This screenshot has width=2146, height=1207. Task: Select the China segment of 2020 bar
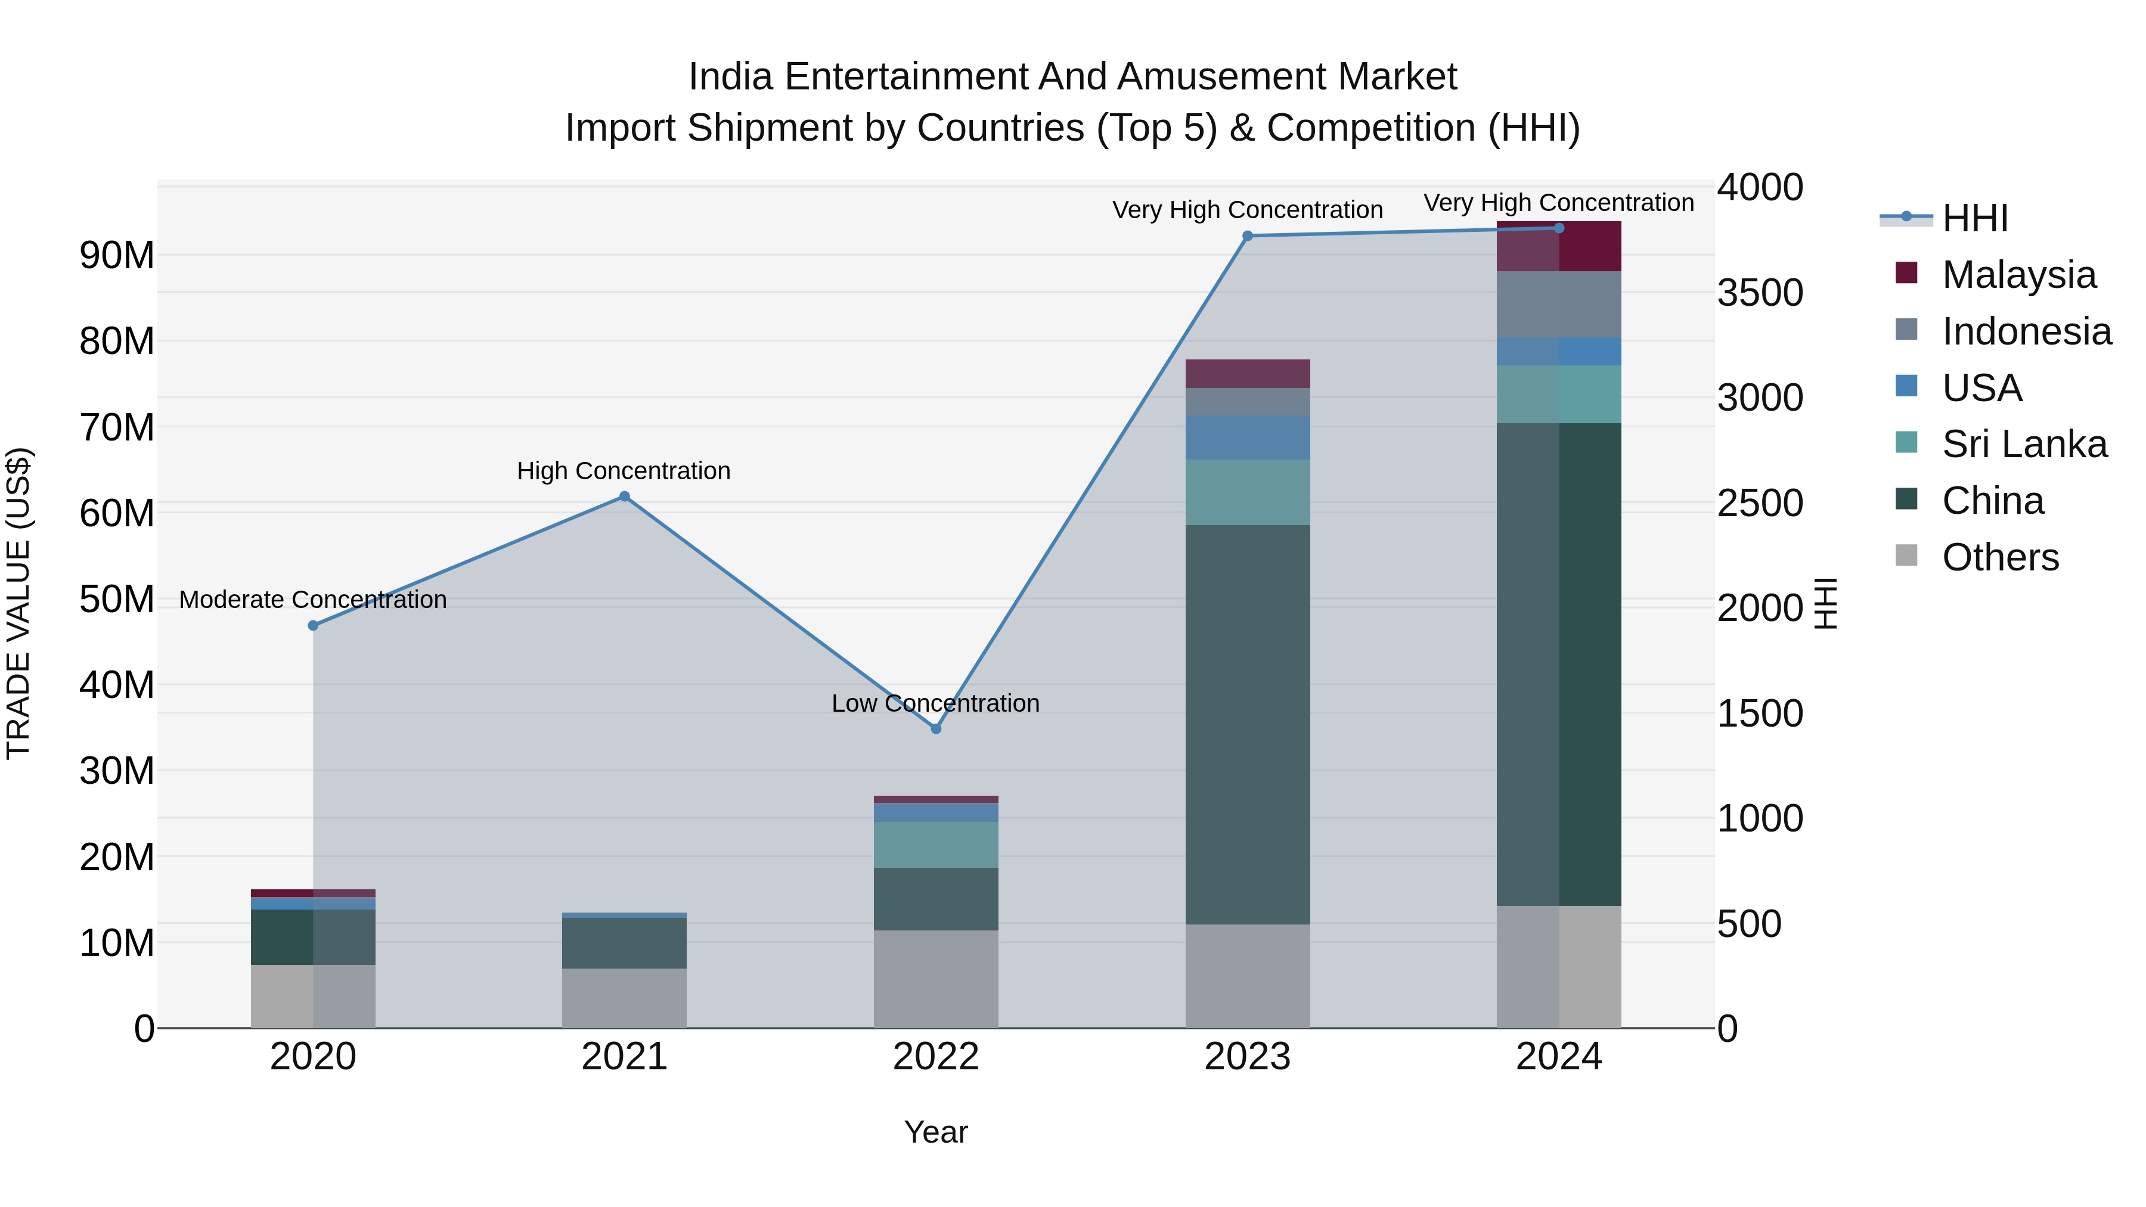[313, 938]
